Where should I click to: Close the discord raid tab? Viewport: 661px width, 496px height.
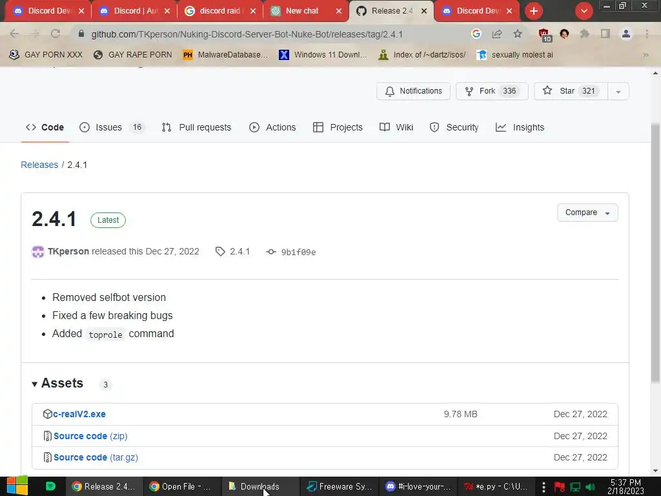pos(253,11)
